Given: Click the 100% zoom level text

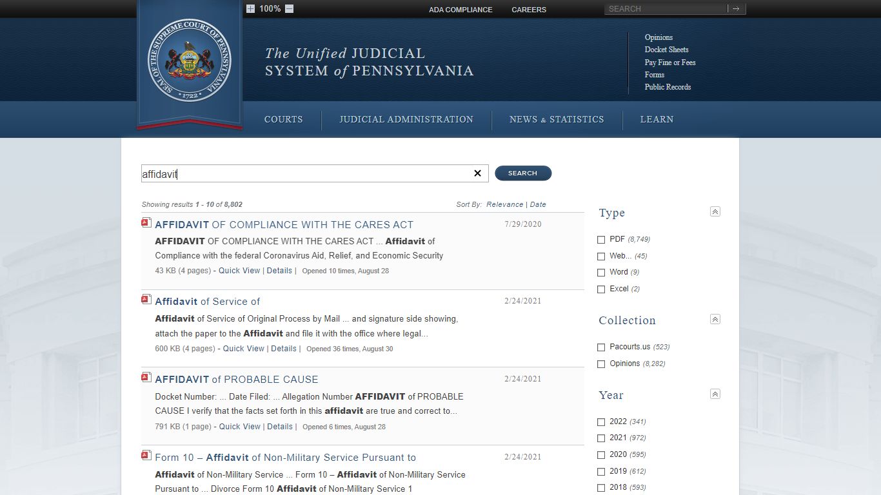Looking at the screenshot, I should point(270,9).
